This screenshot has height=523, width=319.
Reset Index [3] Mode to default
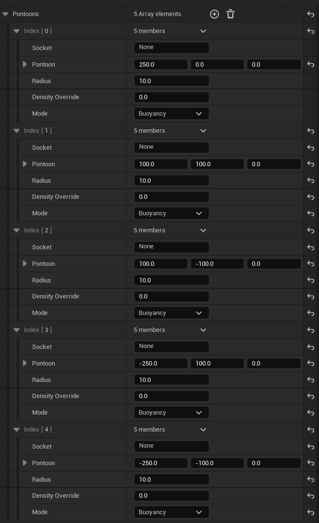point(311,412)
